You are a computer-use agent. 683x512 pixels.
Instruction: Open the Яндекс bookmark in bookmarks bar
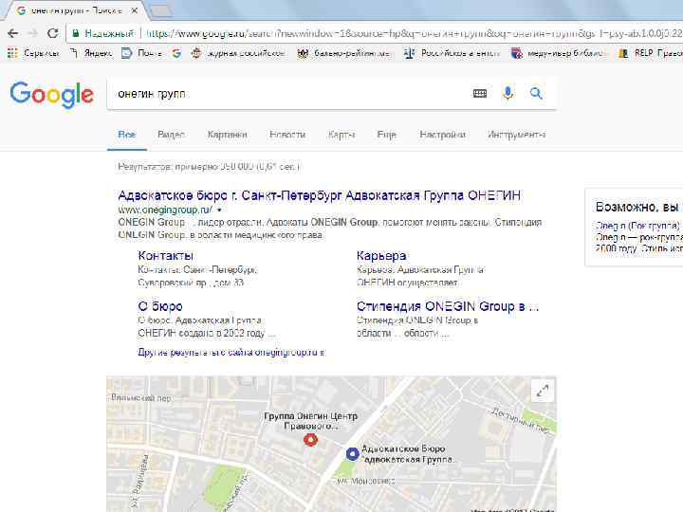[x=91, y=53]
